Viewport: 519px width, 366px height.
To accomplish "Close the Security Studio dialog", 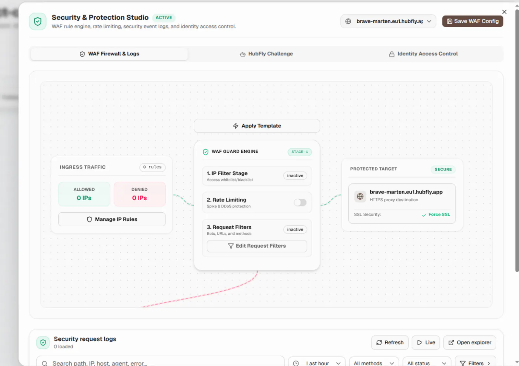I will 504,12.
